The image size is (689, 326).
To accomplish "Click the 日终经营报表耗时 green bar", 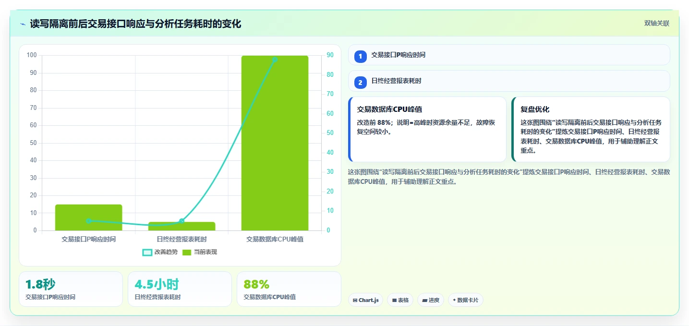I will [x=181, y=226].
